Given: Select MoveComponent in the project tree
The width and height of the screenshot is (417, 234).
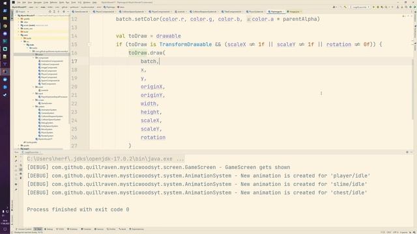Looking at the screenshot, I should coord(48,71).
